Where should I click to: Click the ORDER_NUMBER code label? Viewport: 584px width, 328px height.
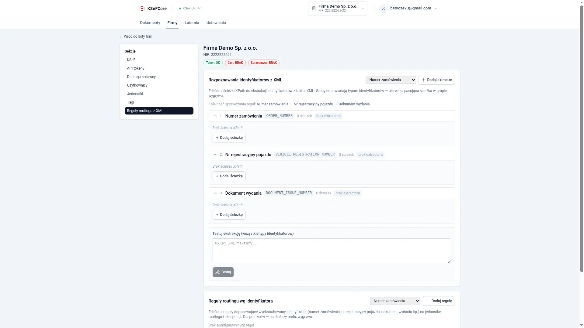(x=279, y=116)
